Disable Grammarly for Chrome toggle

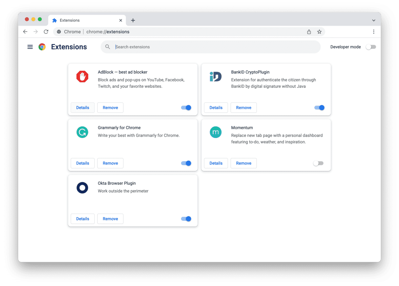[x=186, y=163]
